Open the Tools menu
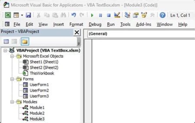Viewport: 195px width, 123px height. click(x=125, y=24)
